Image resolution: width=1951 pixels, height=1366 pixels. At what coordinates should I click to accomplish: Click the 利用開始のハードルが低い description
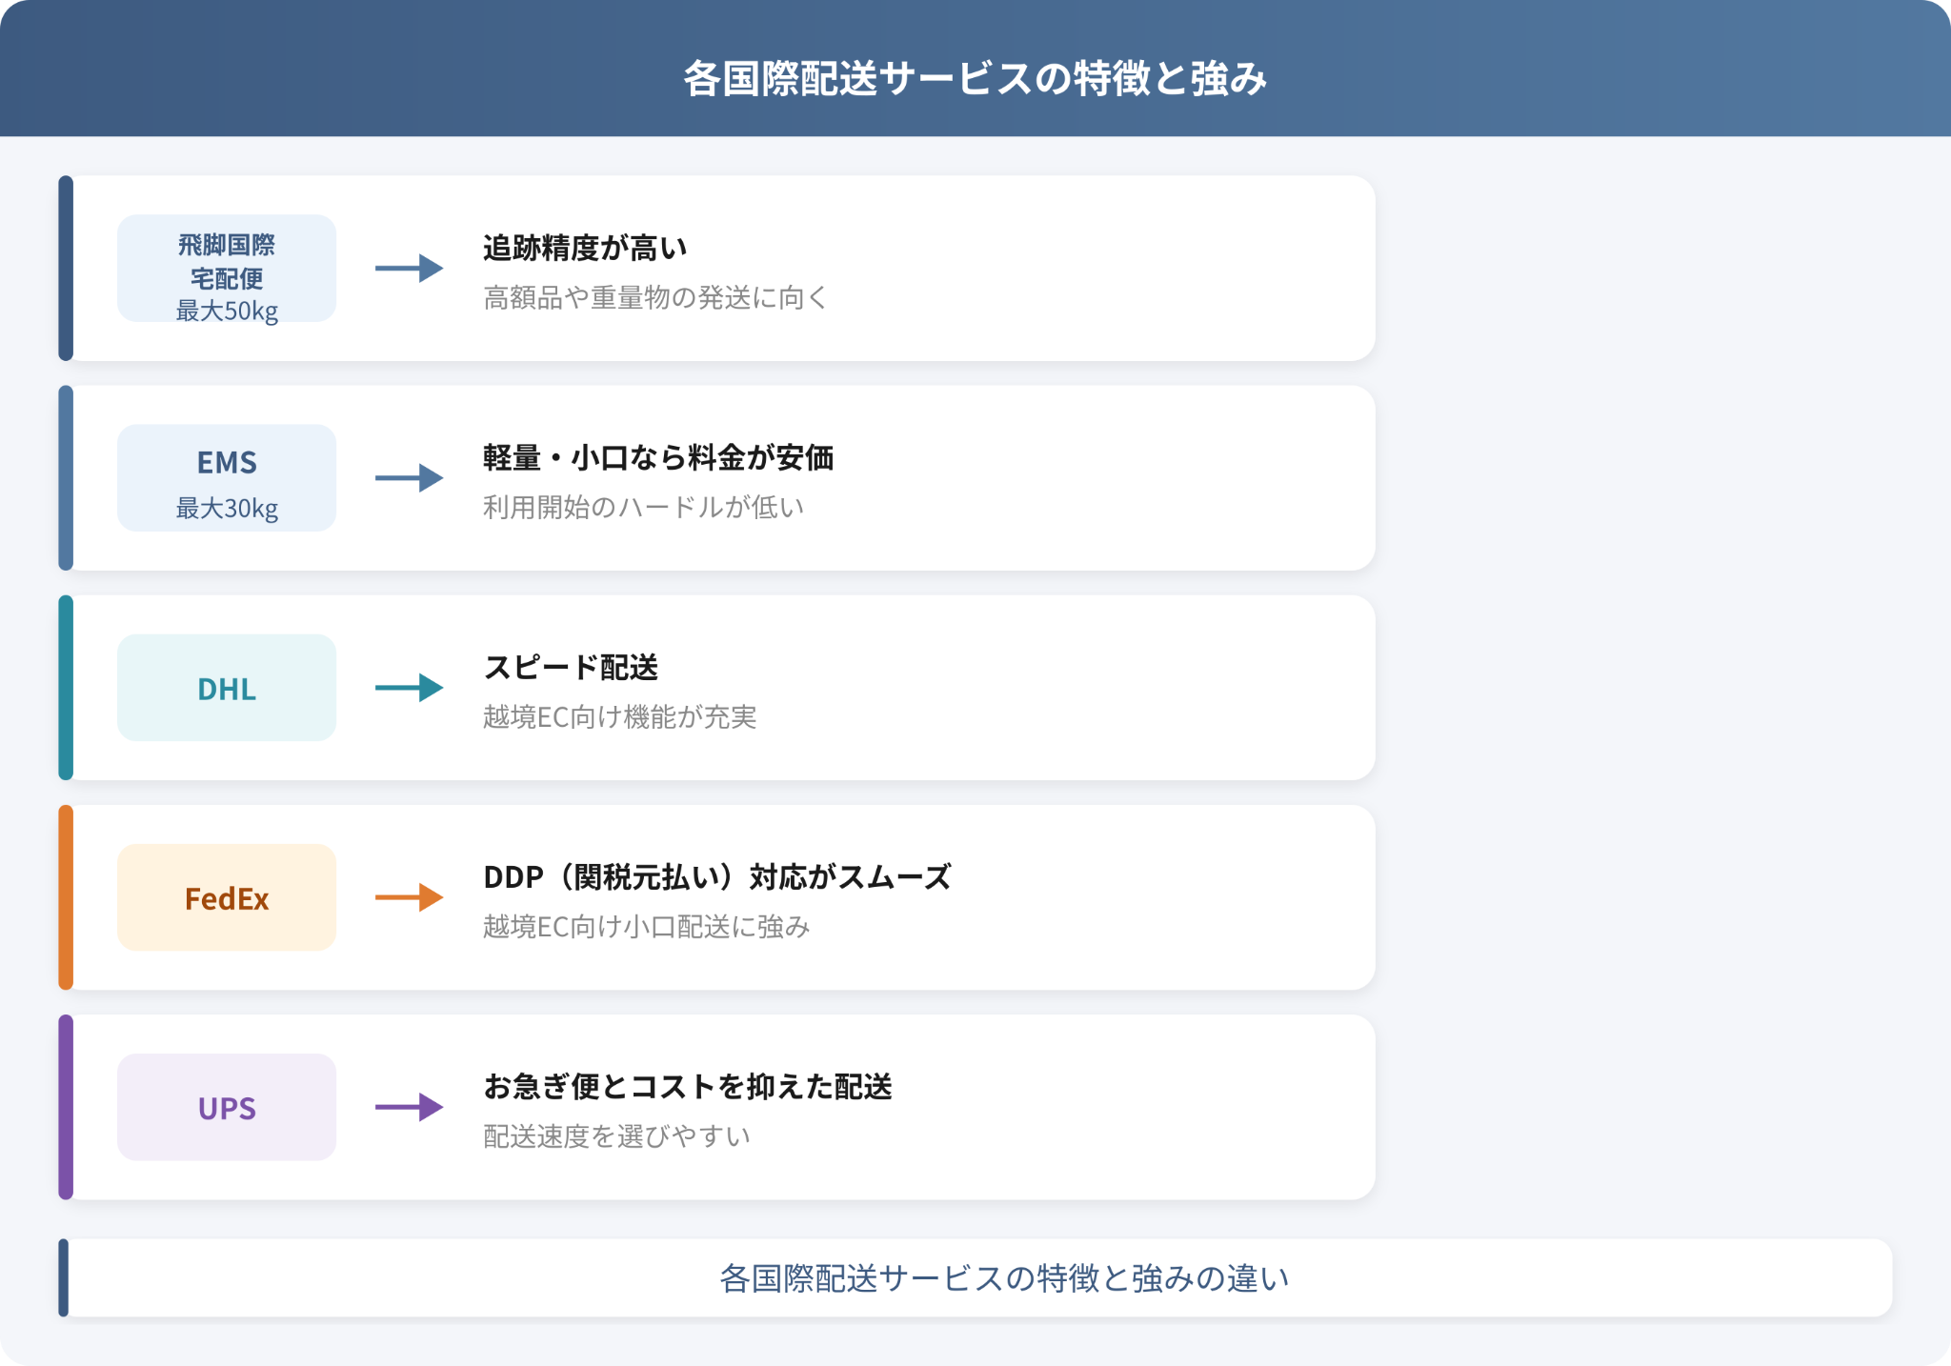coord(644,508)
